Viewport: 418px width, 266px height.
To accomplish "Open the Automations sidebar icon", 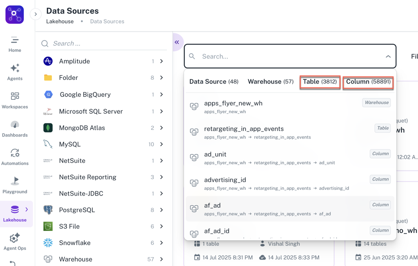I will [x=15, y=153].
